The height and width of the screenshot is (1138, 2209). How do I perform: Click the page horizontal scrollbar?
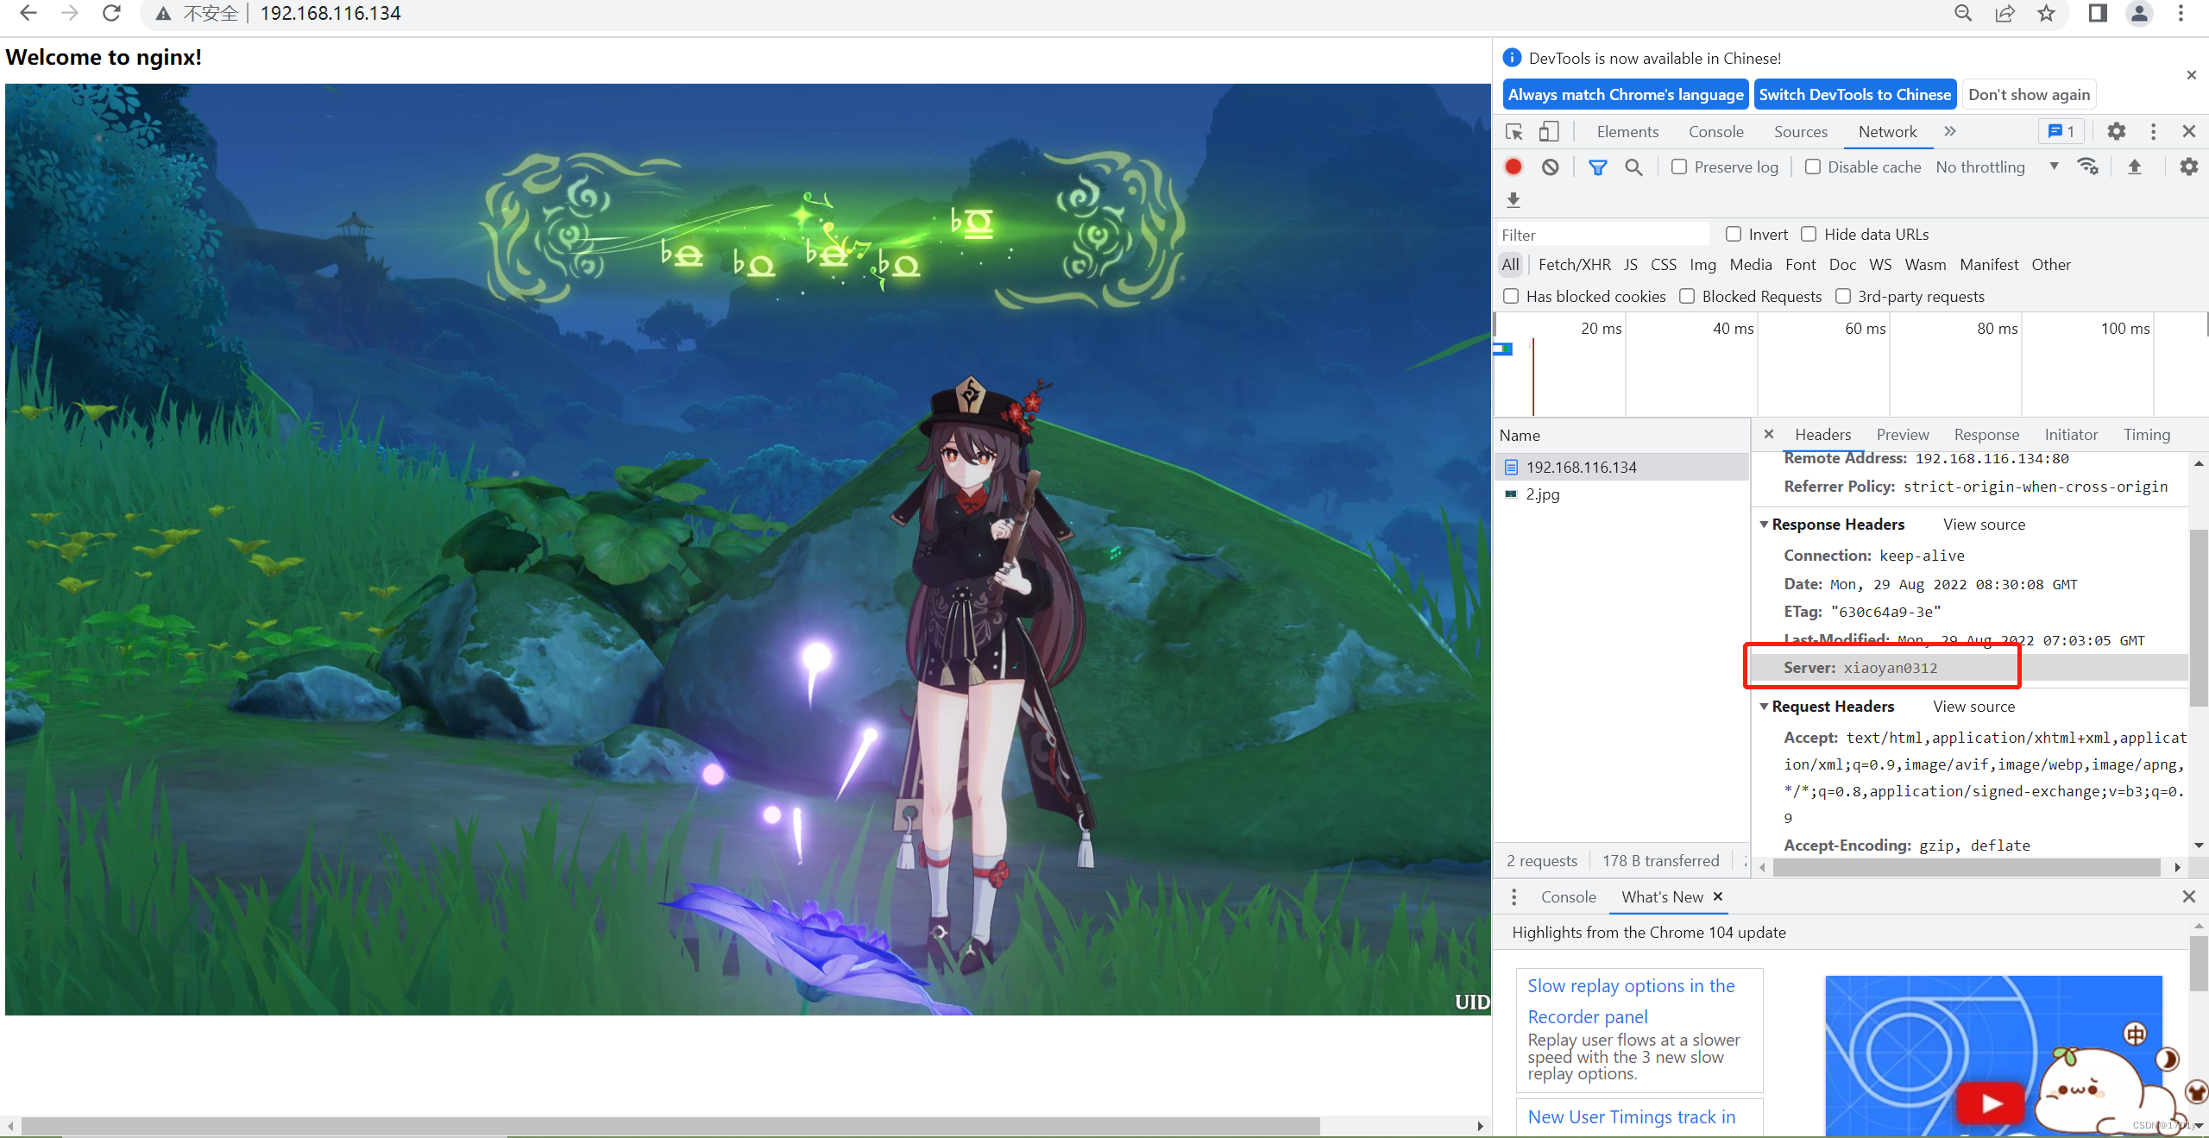click(670, 1126)
